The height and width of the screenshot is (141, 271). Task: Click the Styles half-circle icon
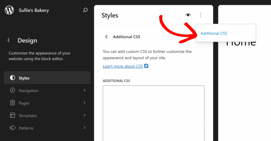point(12,78)
